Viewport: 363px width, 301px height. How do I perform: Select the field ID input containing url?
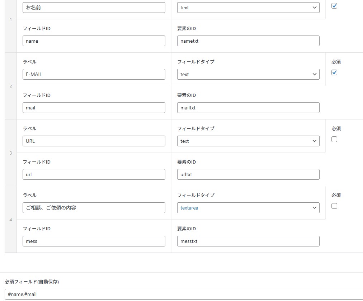click(x=94, y=174)
